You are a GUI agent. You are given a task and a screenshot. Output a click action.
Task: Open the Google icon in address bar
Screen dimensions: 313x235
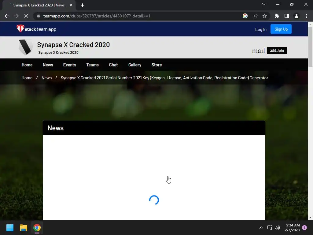pos(245,16)
